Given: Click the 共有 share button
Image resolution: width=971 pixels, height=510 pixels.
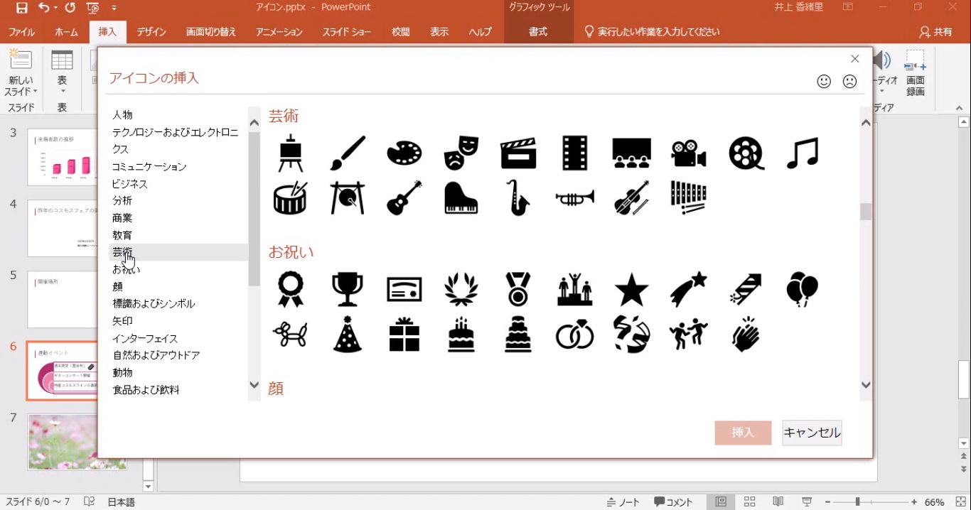Looking at the screenshot, I should (935, 32).
